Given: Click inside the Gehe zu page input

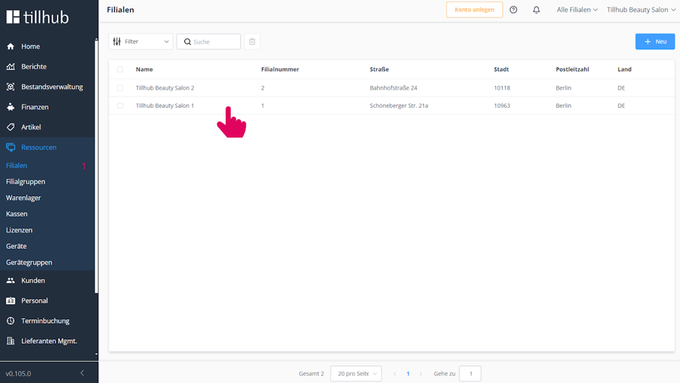Looking at the screenshot, I should tap(470, 373).
